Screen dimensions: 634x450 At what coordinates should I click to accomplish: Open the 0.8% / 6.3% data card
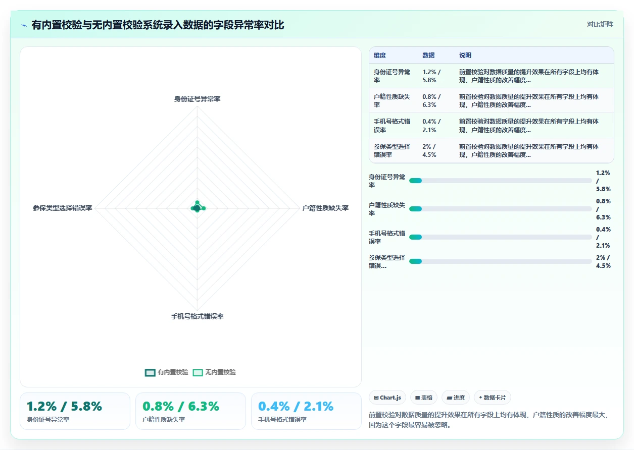tap(190, 411)
